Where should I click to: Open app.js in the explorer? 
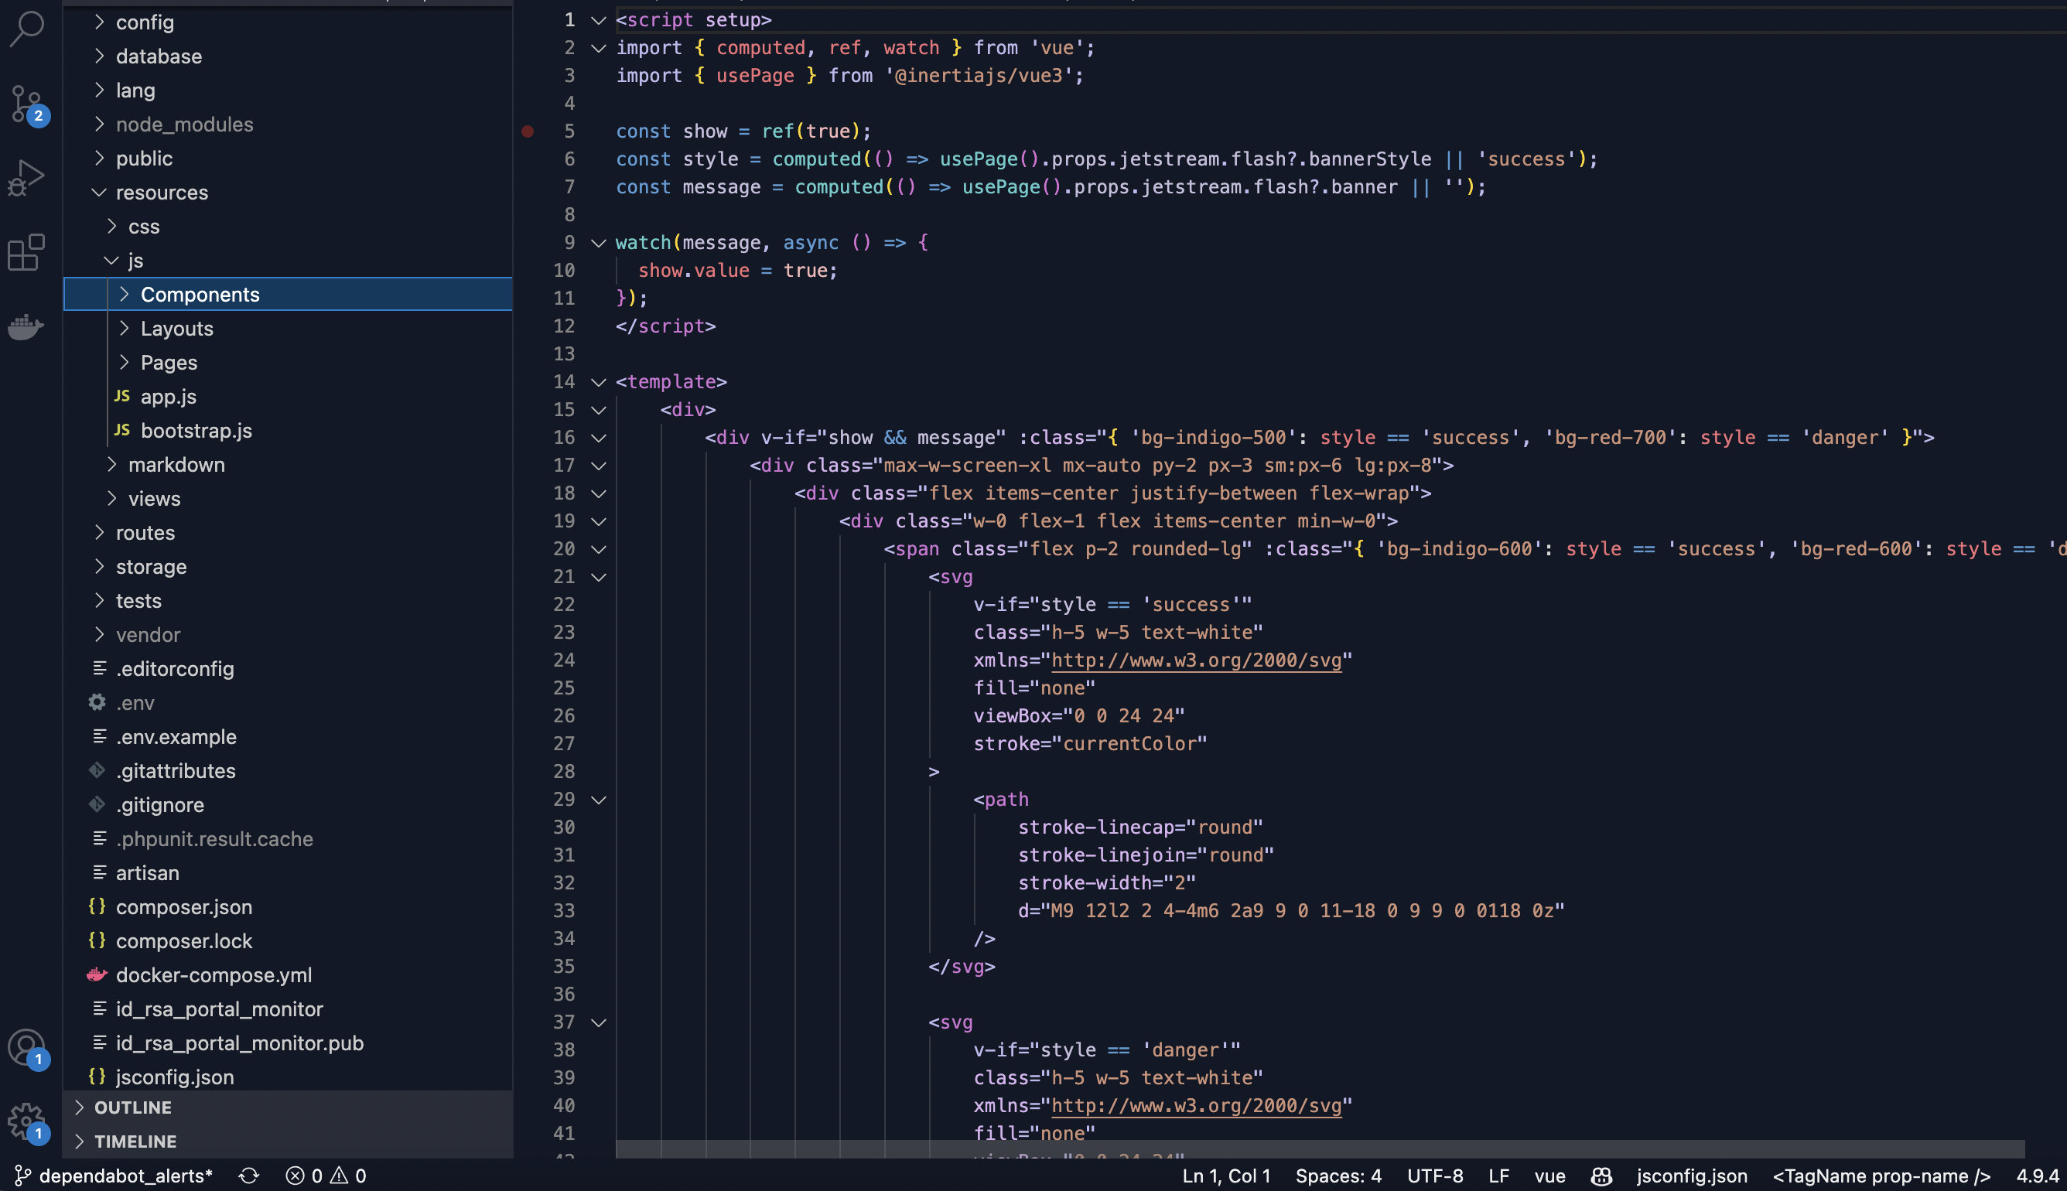168,397
